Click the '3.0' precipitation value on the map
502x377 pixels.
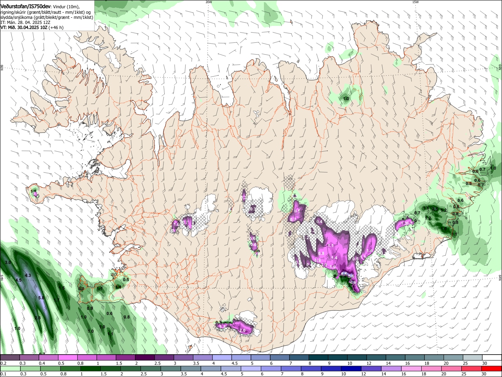(8, 262)
